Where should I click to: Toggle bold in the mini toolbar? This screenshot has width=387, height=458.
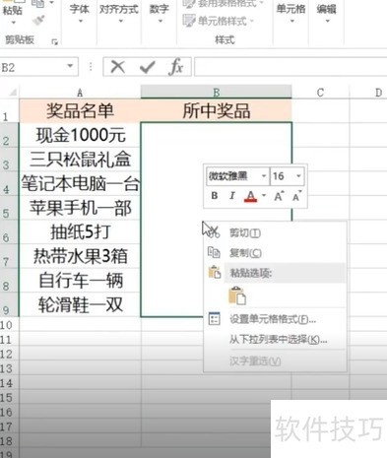click(x=215, y=196)
